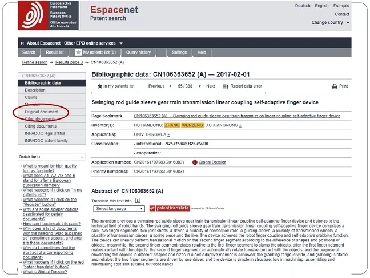The image size is (370, 278).
Task: Click Print text
Action: (344, 86)
